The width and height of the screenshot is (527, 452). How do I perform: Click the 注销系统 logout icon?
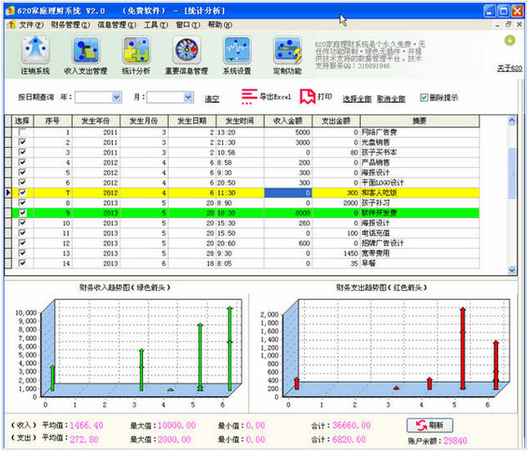[x=35, y=50]
